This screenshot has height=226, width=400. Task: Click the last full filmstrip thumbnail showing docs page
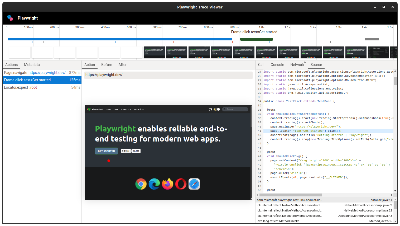(378, 53)
